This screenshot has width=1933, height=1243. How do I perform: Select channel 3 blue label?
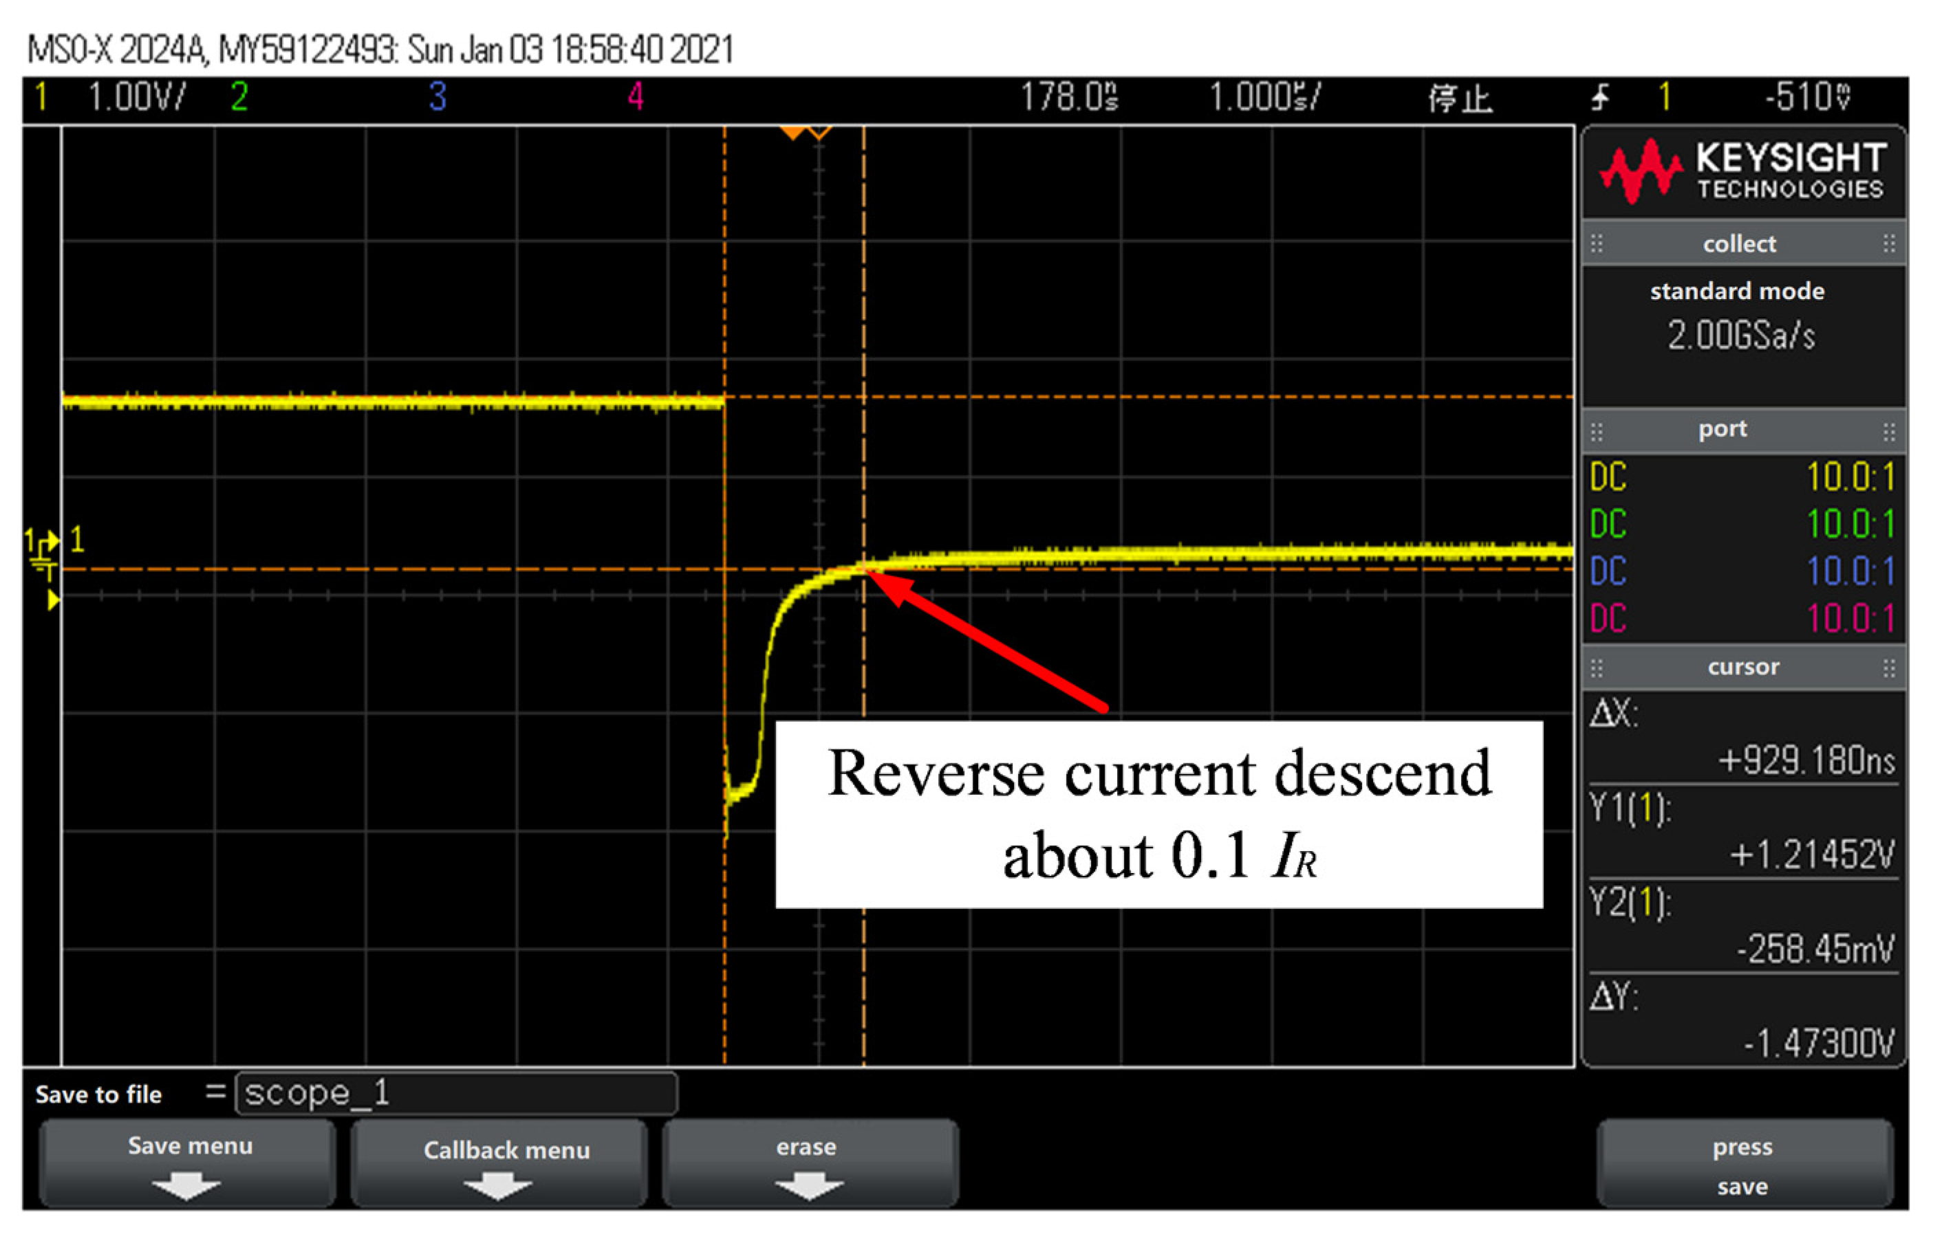tap(438, 97)
